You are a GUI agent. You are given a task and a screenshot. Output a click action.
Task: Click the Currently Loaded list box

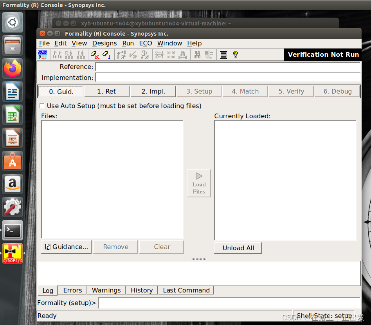[x=285, y=181]
